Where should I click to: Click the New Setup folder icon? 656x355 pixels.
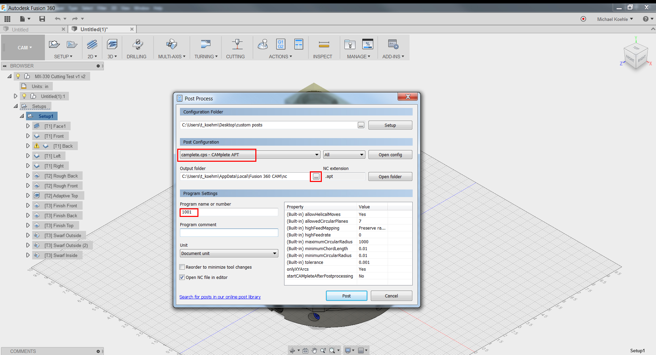click(54, 44)
